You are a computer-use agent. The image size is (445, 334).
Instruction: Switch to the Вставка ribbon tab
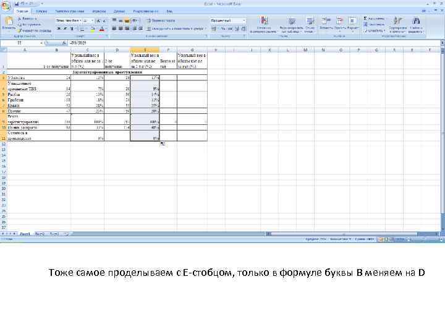(x=41, y=11)
